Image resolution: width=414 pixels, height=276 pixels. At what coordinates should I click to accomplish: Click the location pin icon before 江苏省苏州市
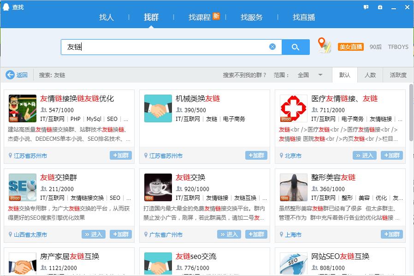9,156
